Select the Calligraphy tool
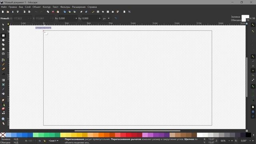Viewport: 256px width, 144px height. [x=3, y=69]
